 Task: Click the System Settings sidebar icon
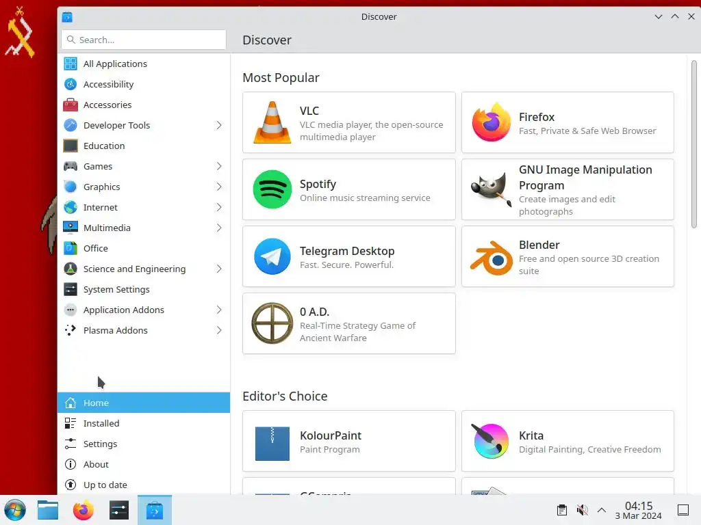[71, 289]
